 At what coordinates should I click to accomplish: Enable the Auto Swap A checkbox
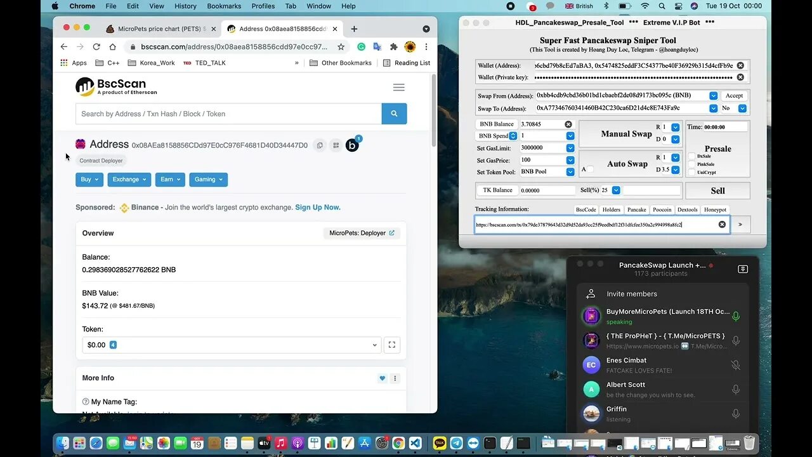(590, 169)
